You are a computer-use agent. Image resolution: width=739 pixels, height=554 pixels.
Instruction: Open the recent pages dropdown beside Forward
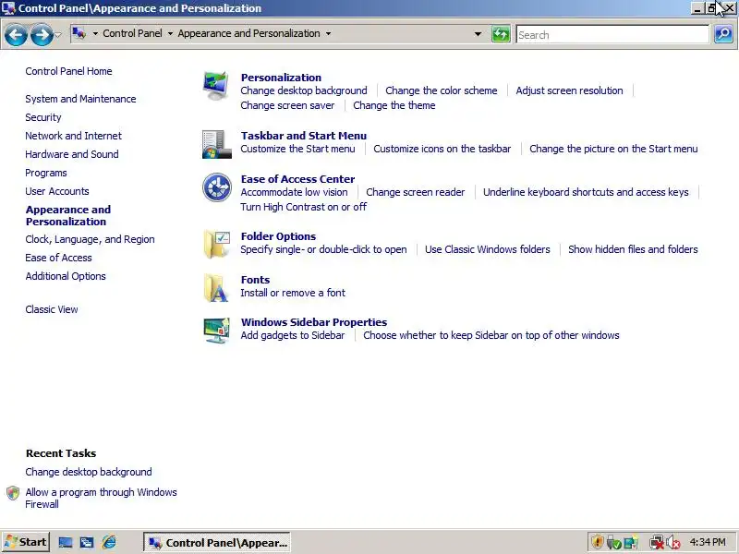tap(58, 34)
